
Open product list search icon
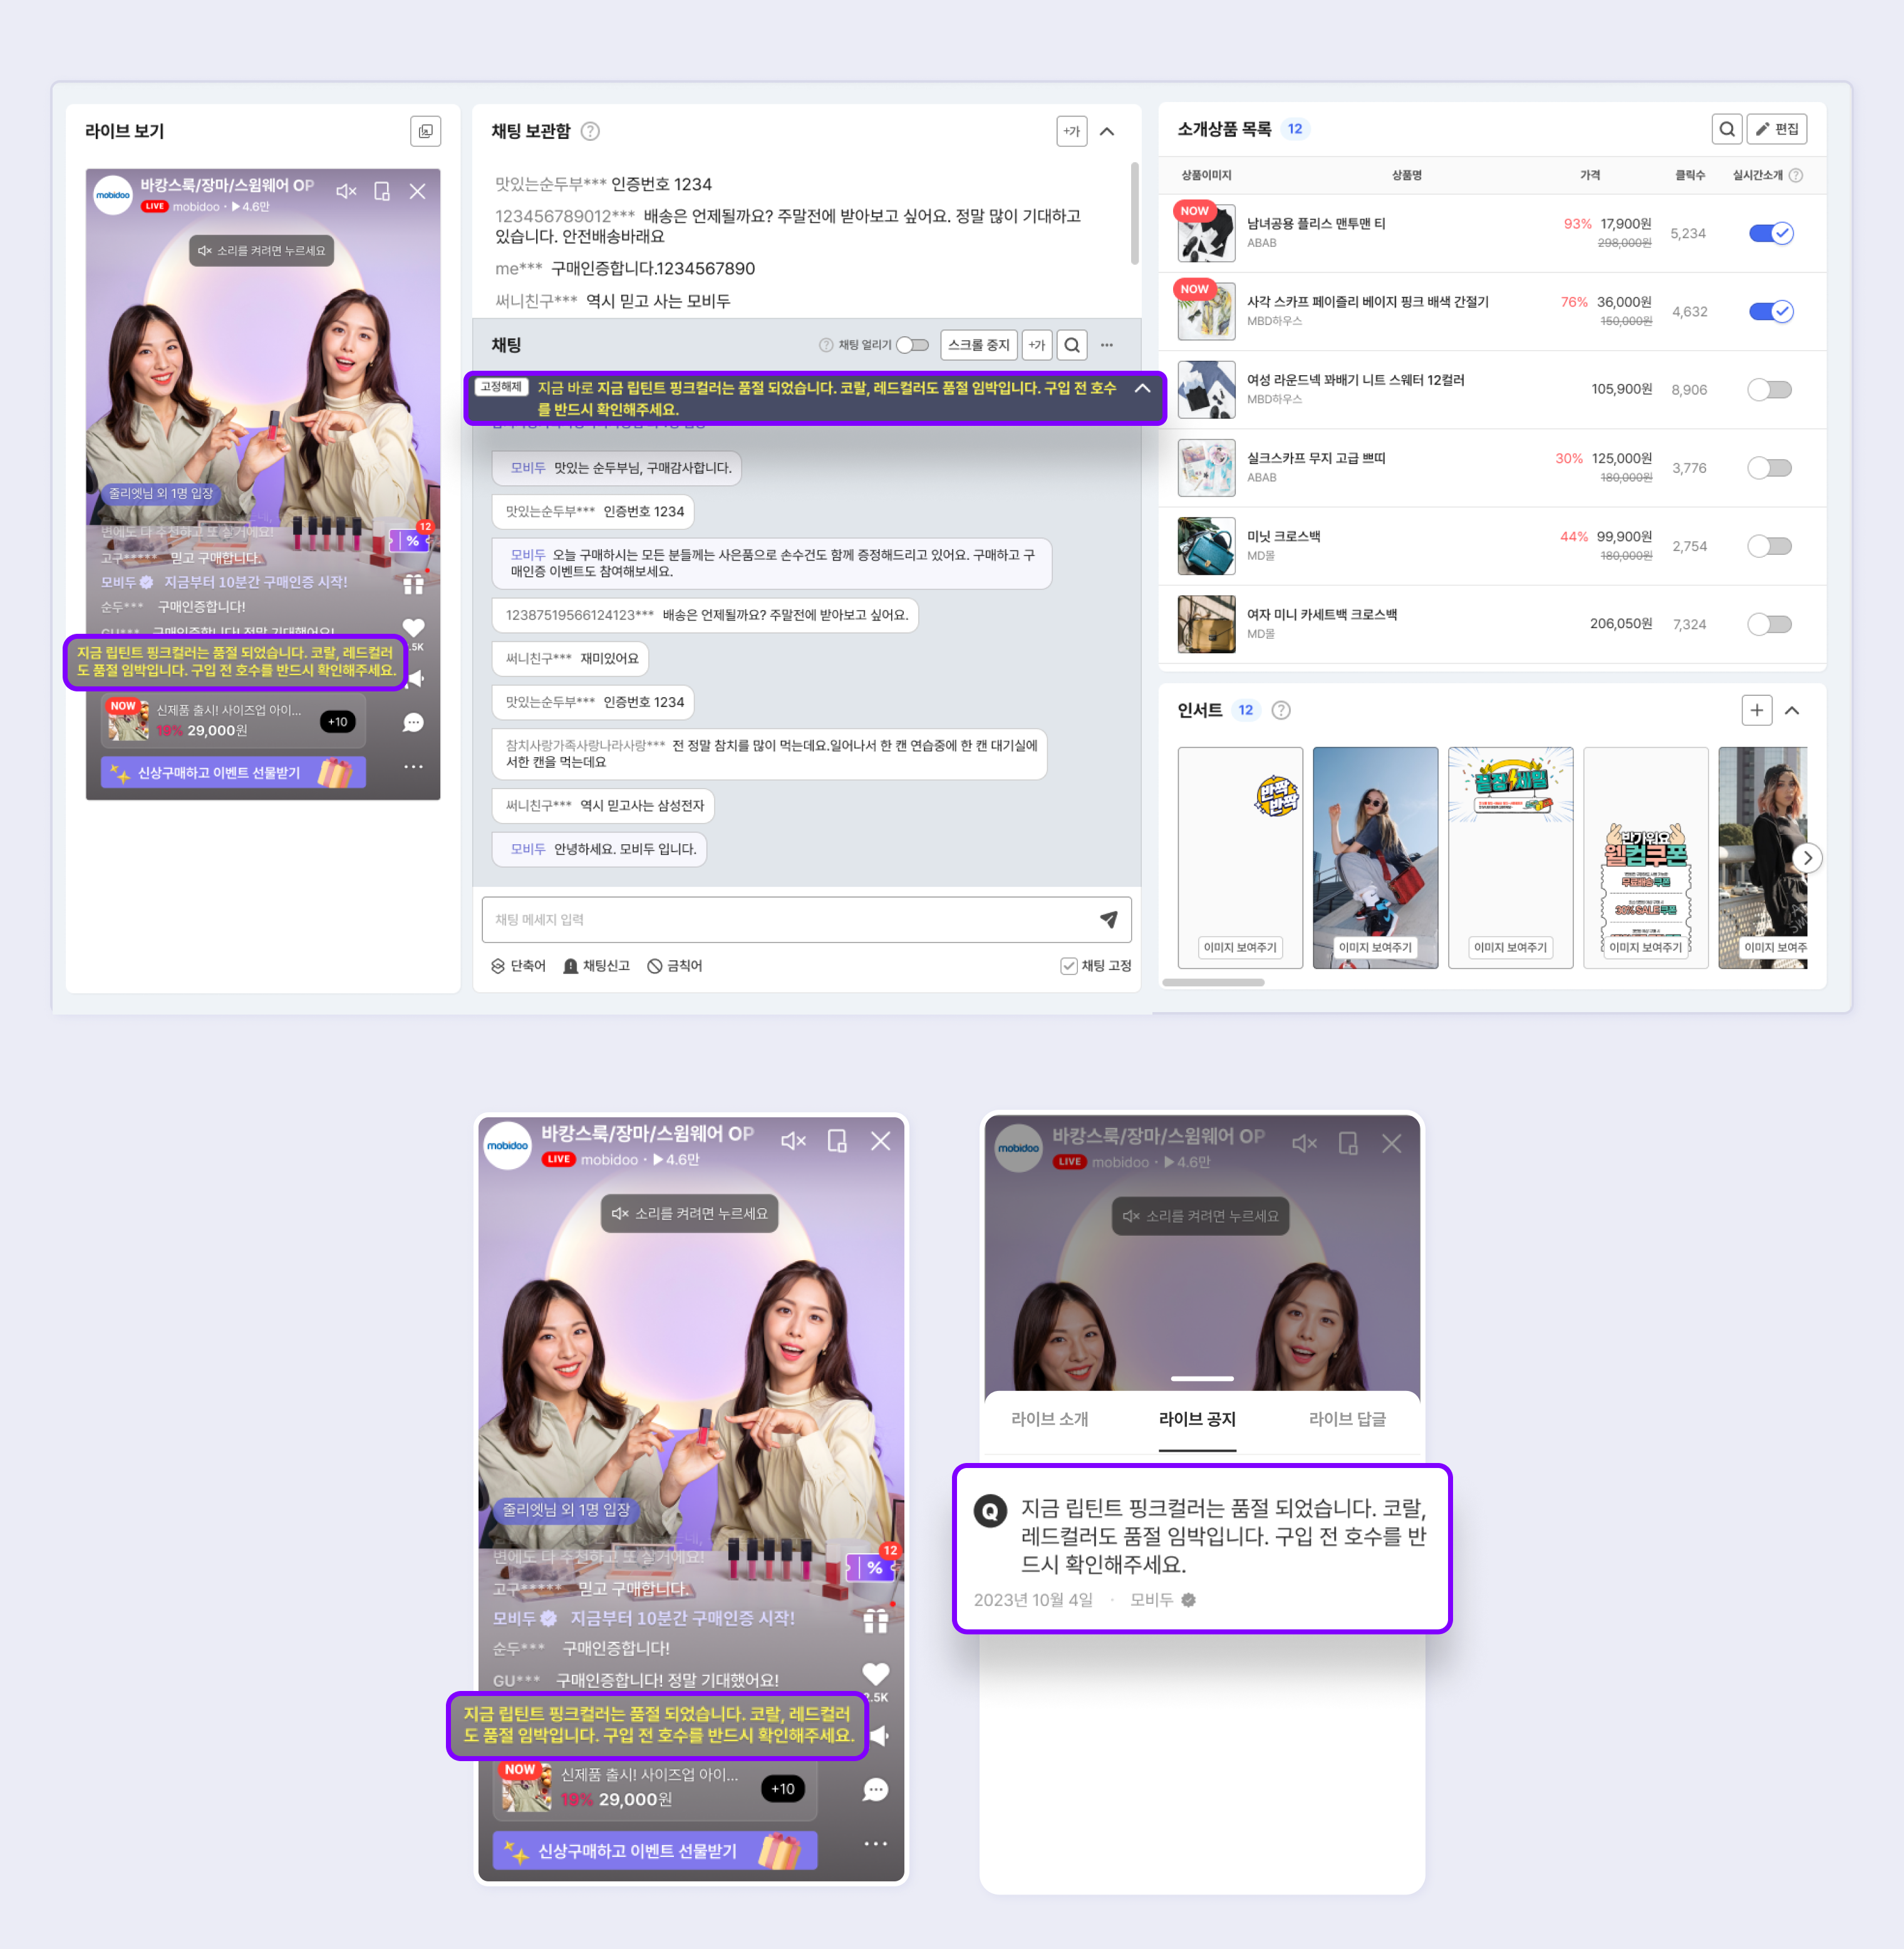point(1726,129)
